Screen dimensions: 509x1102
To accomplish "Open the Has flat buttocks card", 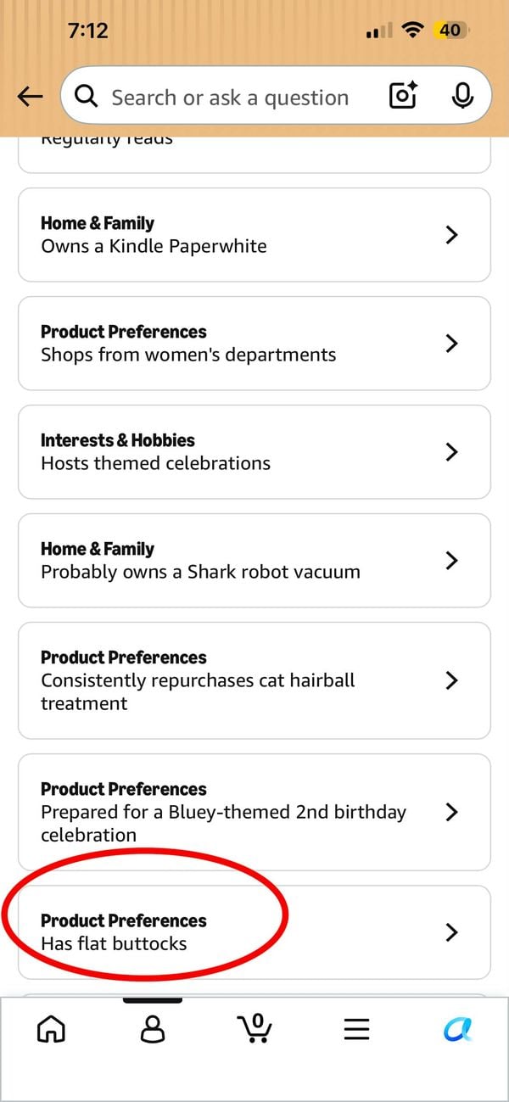I will point(255,932).
